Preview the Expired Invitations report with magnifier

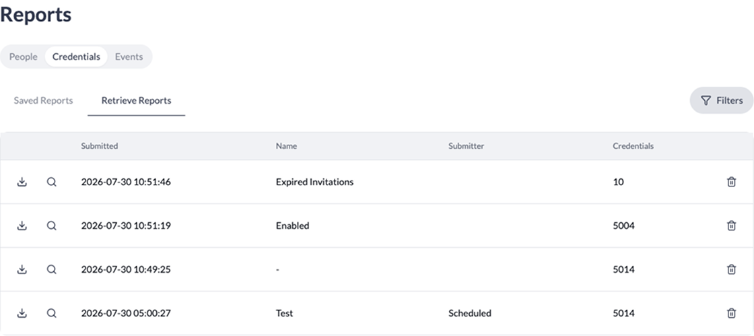click(51, 182)
